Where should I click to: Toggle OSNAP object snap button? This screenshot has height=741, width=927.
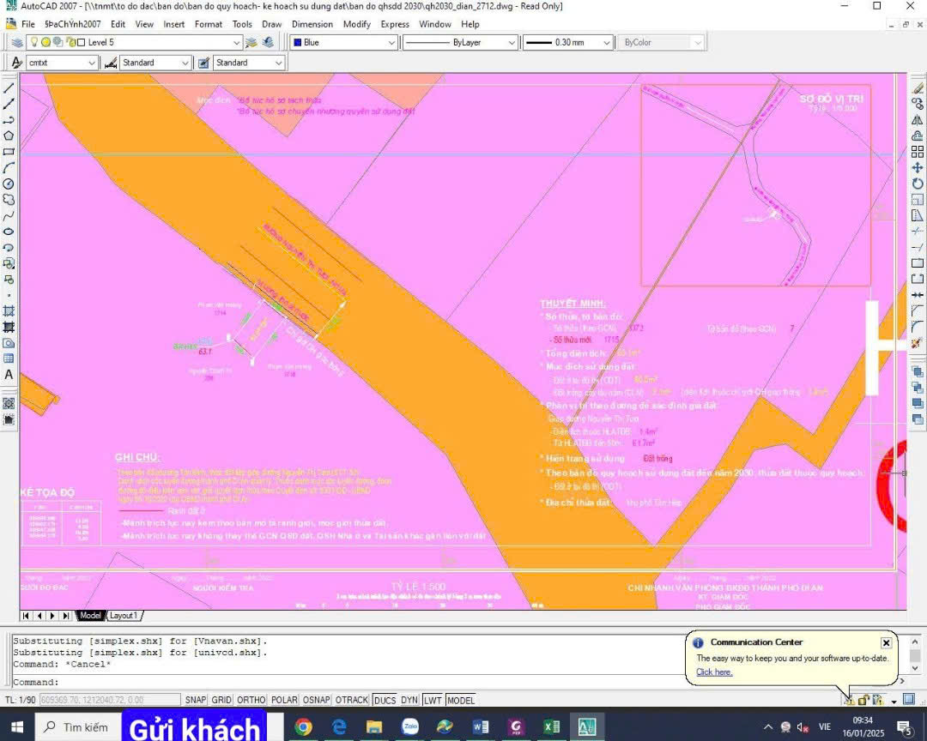315,700
